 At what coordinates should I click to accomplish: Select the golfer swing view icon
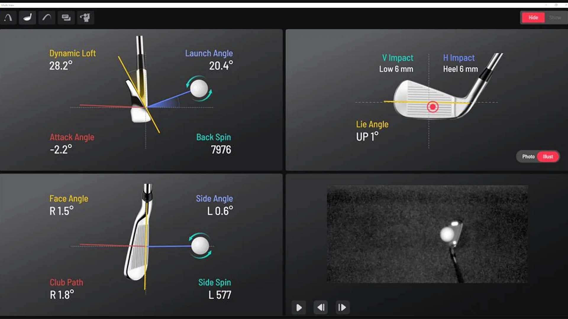click(x=85, y=17)
